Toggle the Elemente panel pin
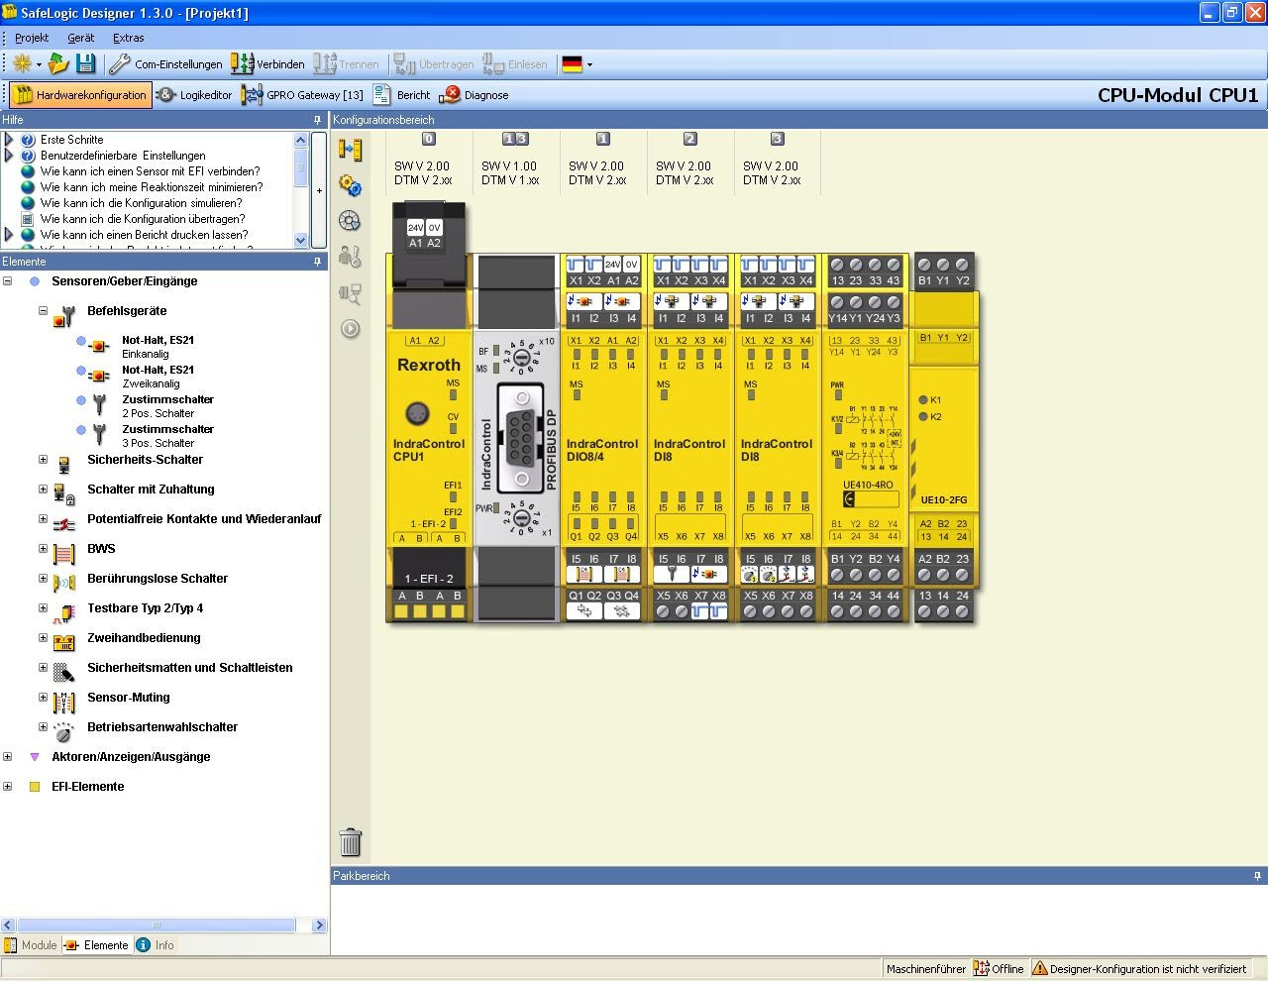 pyautogui.click(x=317, y=262)
